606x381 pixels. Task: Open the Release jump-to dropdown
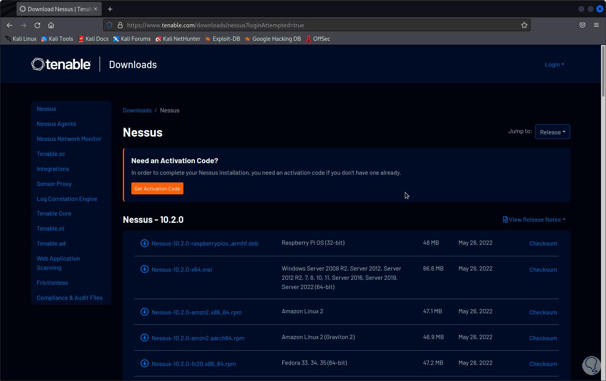click(x=552, y=132)
